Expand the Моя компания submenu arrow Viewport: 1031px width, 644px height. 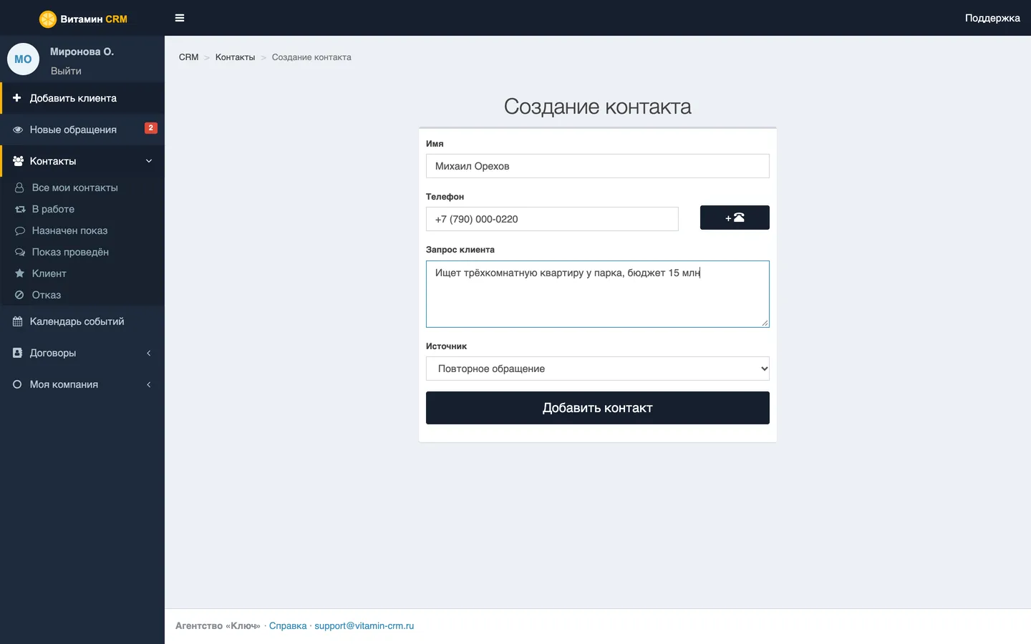[x=149, y=384]
